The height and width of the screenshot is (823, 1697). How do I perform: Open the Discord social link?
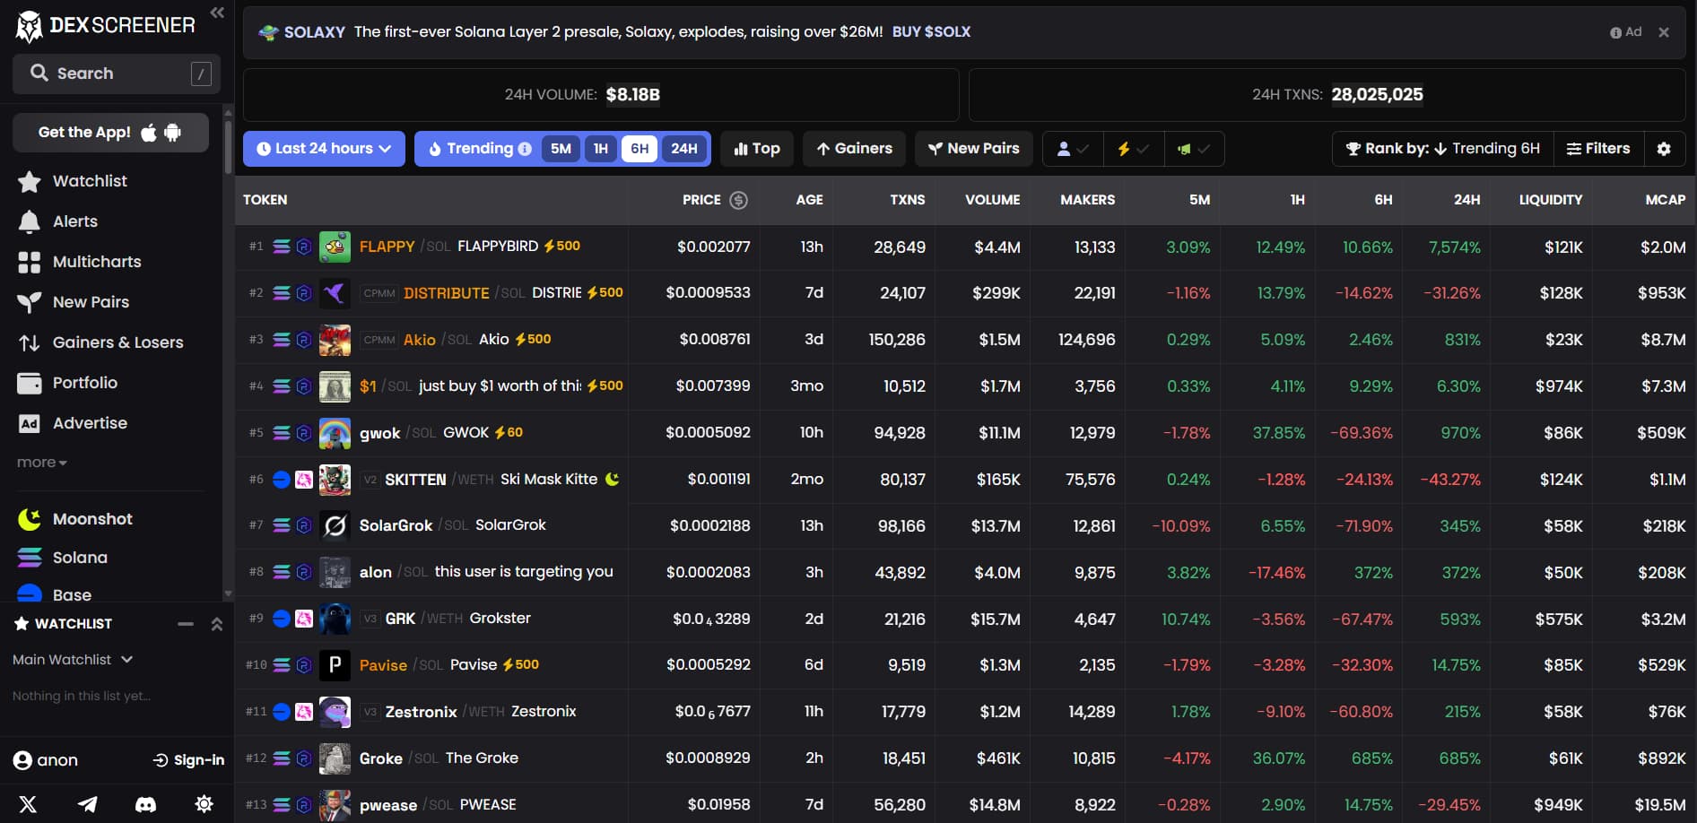(145, 804)
